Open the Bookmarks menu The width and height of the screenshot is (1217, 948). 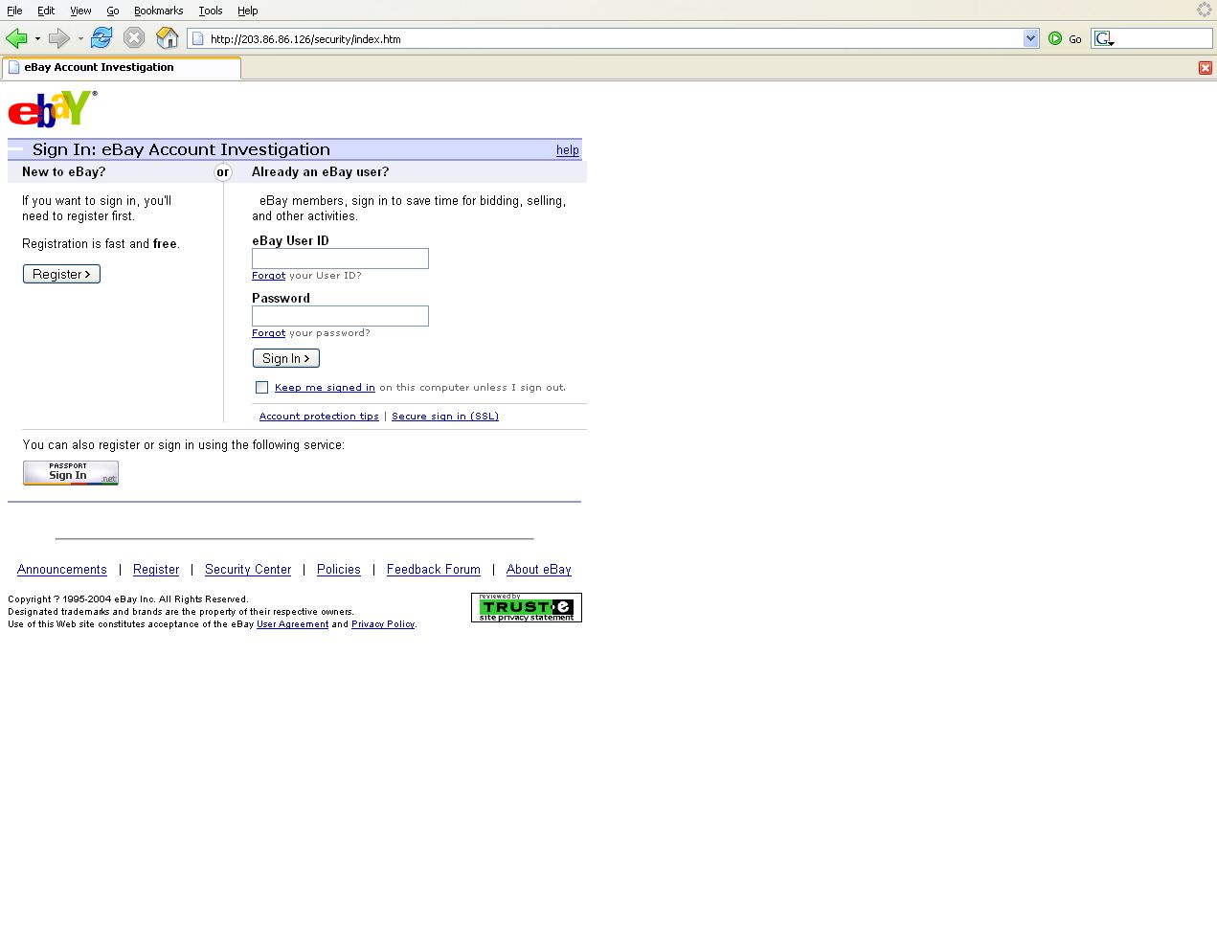click(x=158, y=11)
